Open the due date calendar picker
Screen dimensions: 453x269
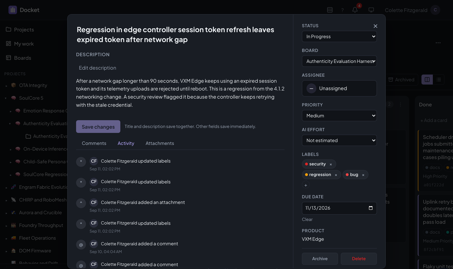[x=371, y=208]
